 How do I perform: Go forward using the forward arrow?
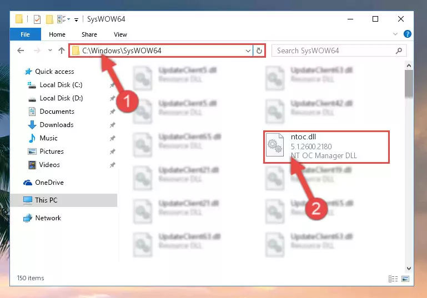tap(37, 50)
